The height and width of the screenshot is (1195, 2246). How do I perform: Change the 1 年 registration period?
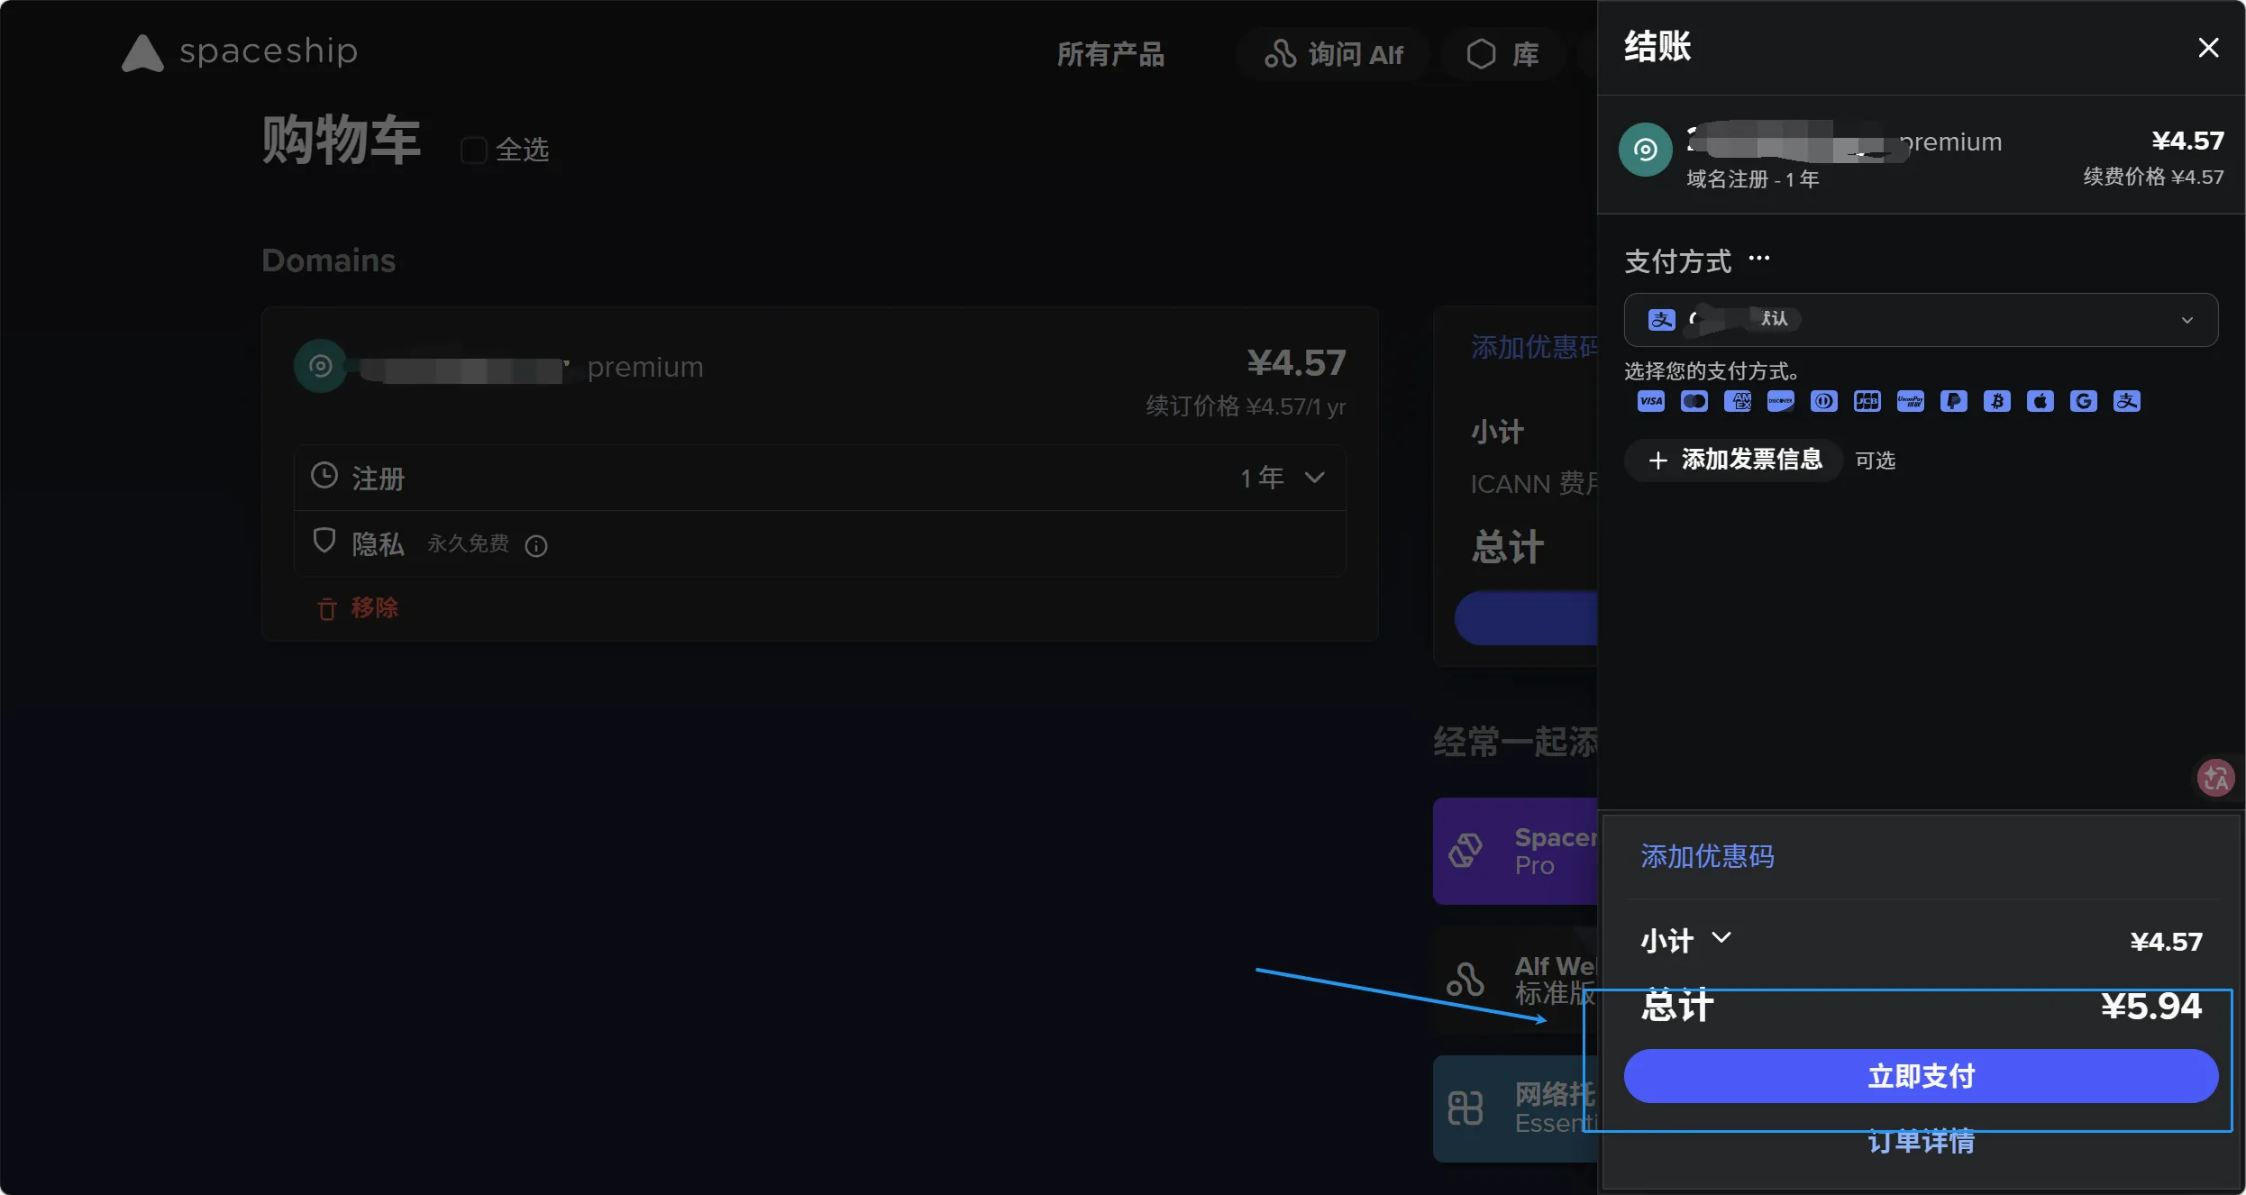(1282, 478)
